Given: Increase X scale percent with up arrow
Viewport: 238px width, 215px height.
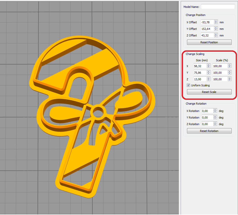Looking at the screenshot, I should point(230,65).
